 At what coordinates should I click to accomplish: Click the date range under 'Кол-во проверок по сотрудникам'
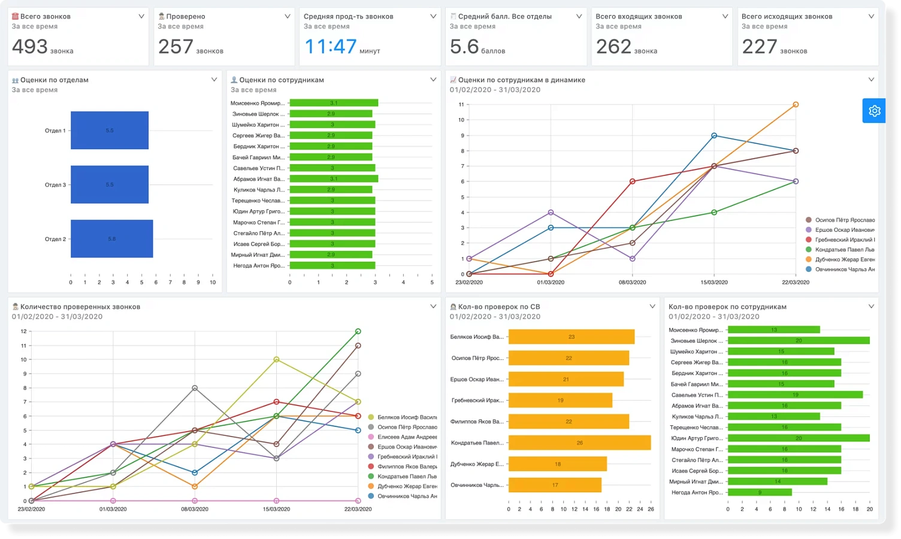[x=714, y=317]
